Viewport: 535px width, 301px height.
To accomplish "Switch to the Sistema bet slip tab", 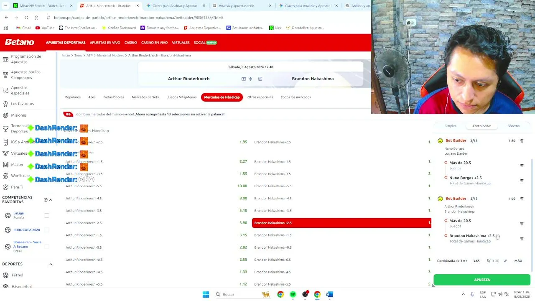I will 513,126.
